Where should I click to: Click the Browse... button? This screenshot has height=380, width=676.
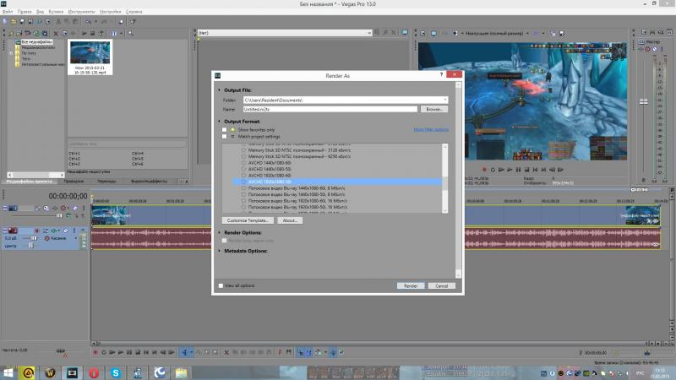point(434,110)
